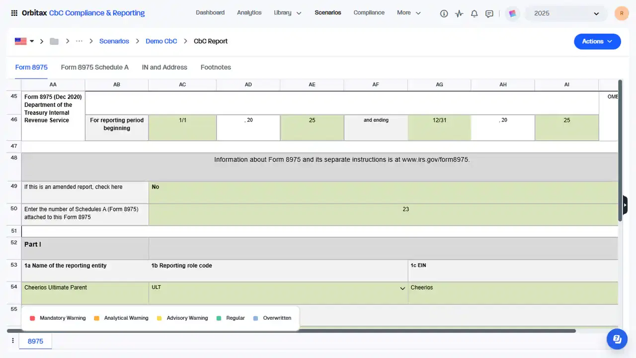Select the Cheerios Ultimate Parent cell
Image resolution: width=636 pixels, height=358 pixels.
[85, 293]
